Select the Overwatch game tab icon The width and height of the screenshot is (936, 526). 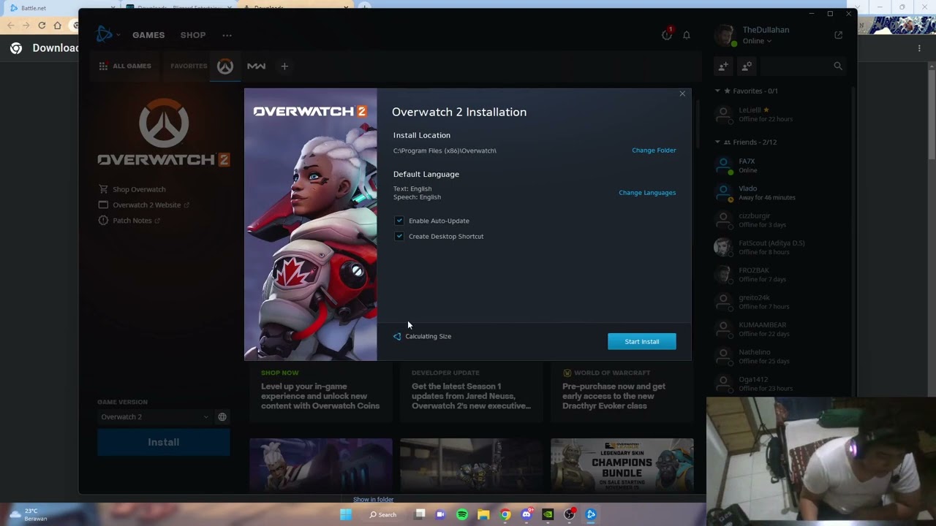coord(225,66)
